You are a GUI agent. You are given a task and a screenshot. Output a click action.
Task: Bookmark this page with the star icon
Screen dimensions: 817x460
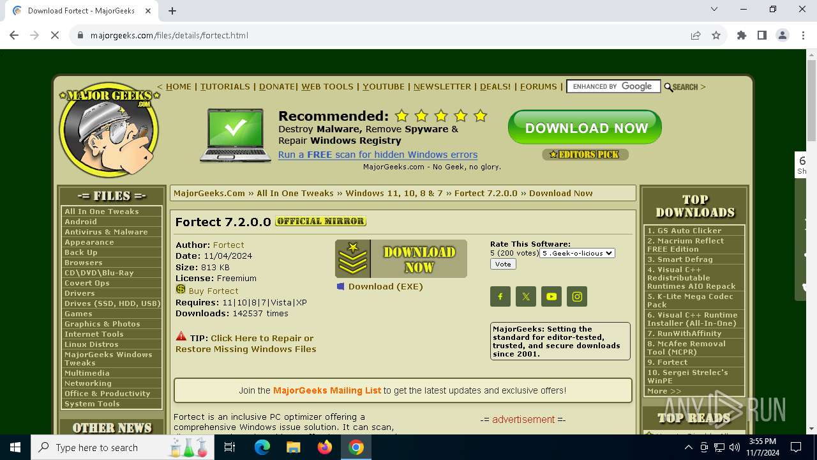click(x=716, y=35)
